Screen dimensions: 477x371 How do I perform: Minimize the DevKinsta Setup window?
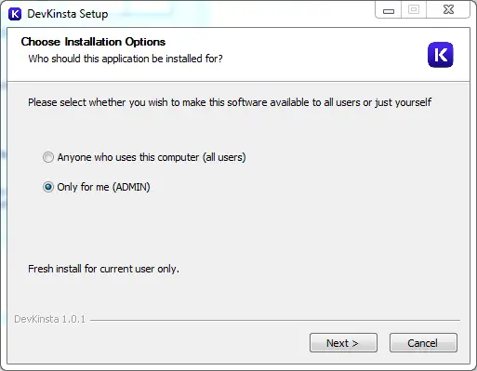(x=389, y=10)
